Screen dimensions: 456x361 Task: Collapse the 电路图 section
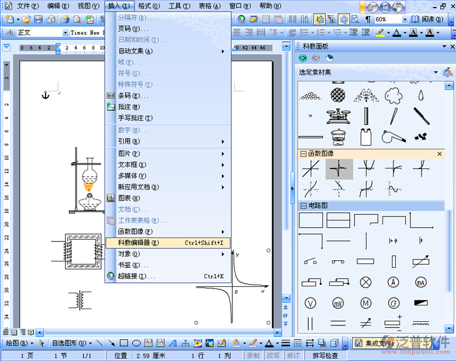(x=303, y=206)
